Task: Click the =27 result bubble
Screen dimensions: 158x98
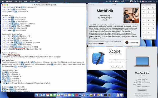Action: coord(23,7)
